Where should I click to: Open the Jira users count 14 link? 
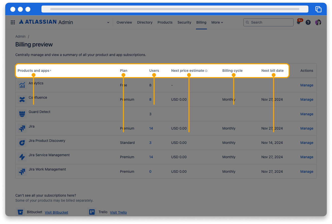(x=151, y=128)
